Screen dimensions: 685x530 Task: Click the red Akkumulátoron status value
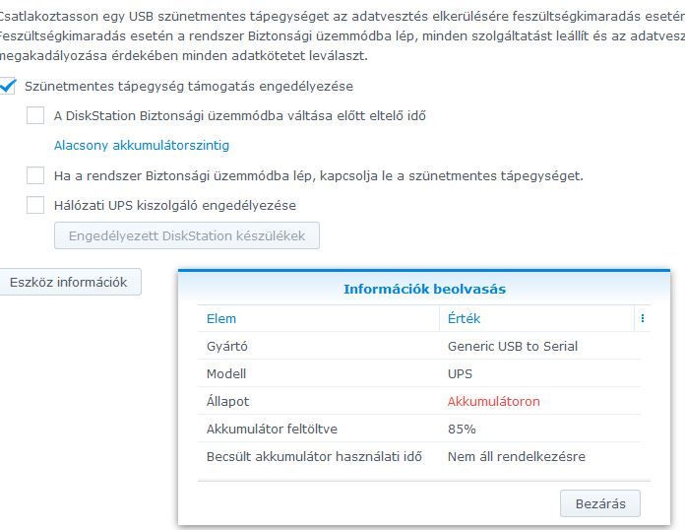point(494,402)
